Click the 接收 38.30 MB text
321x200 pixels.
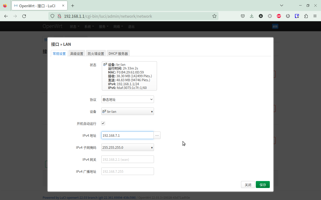pos(130,76)
